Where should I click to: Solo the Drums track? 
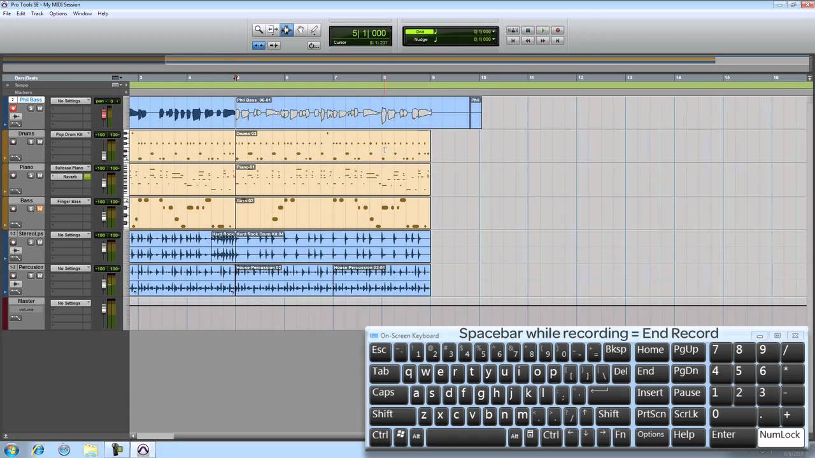point(31,142)
